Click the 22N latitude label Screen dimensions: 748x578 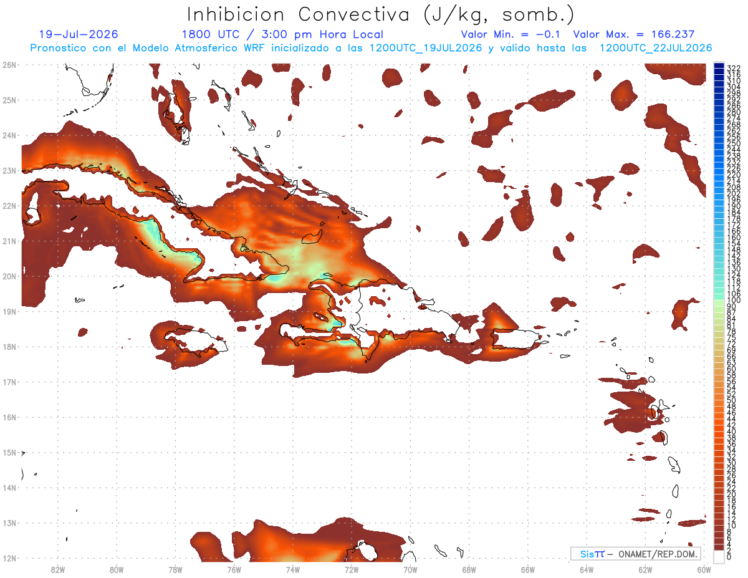[9, 205]
